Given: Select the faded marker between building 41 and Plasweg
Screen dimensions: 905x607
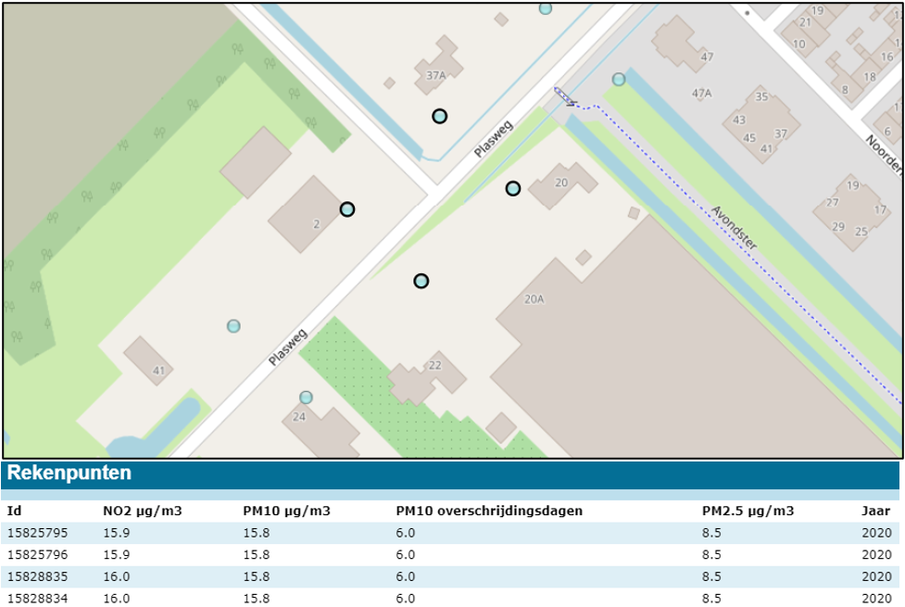Looking at the screenshot, I should pyautogui.click(x=233, y=326).
